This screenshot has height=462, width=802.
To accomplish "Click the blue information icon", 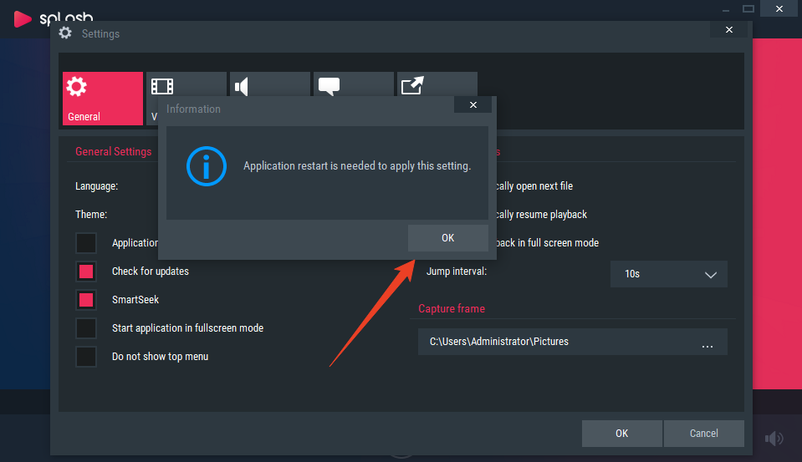I will [207, 166].
